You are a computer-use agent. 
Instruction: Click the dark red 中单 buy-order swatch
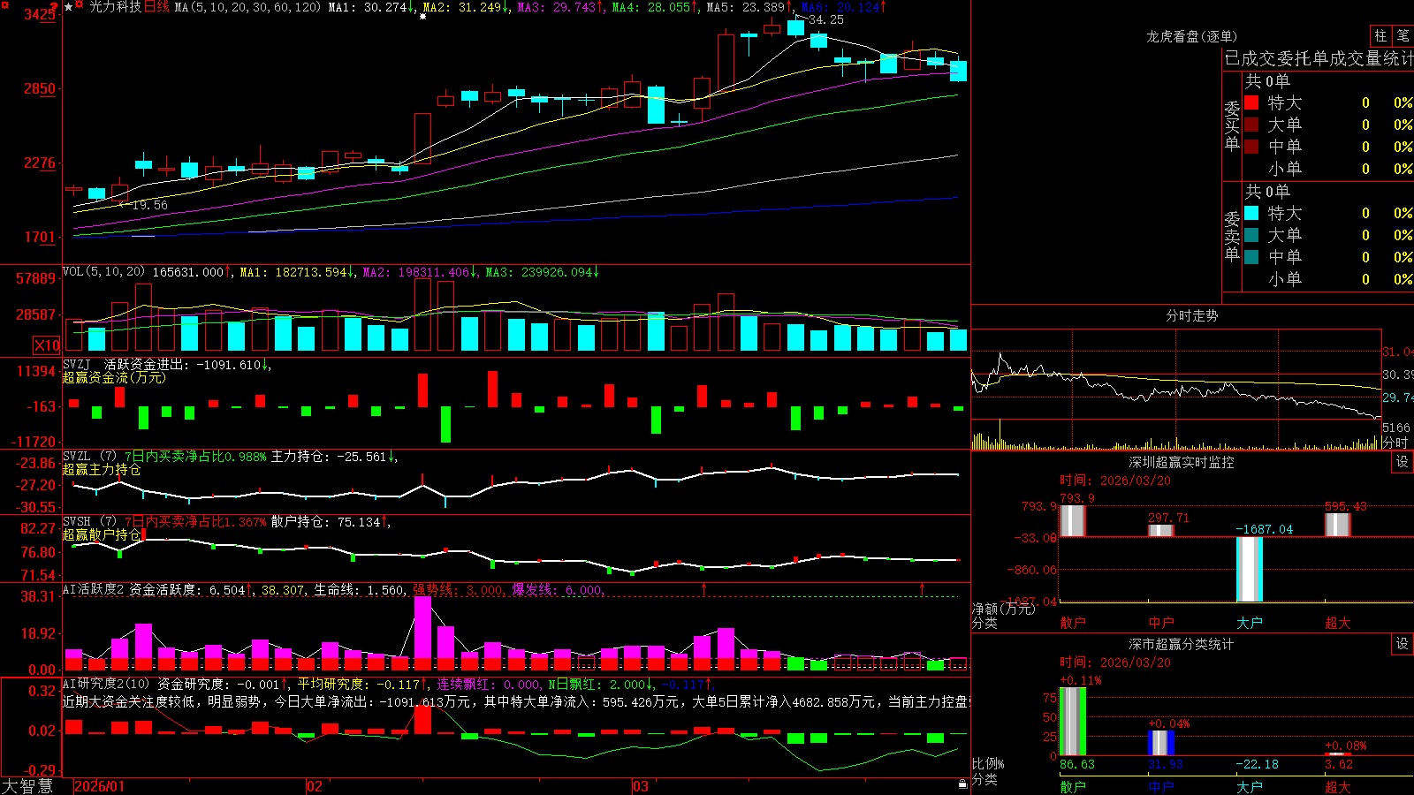(1251, 147)
